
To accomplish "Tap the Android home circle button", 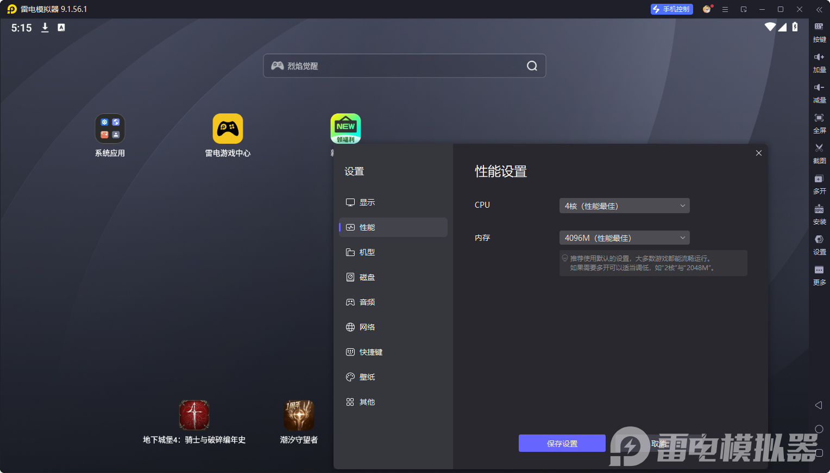I will (819, 429).
